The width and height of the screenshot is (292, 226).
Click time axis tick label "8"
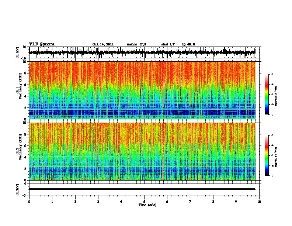pyautogui.click(x=213, y=202)
